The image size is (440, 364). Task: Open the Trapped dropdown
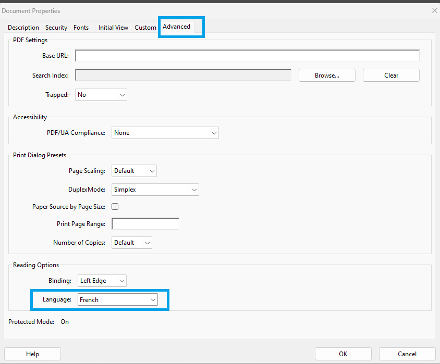point(101,95)
